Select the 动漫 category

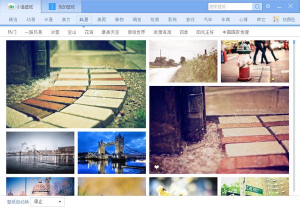30,19
